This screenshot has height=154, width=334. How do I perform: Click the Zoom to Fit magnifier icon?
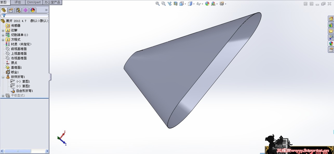point(158,4)
